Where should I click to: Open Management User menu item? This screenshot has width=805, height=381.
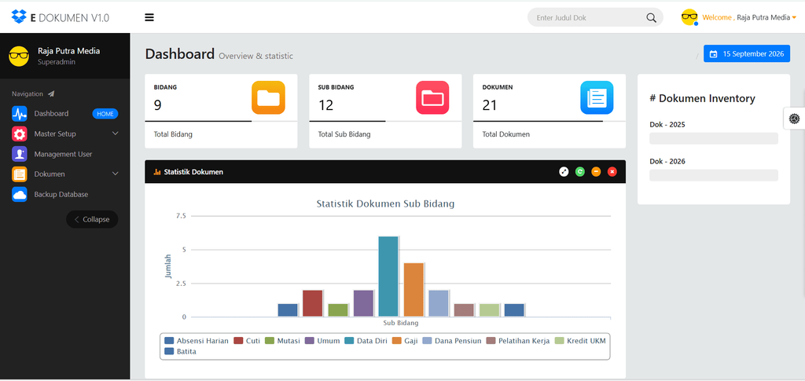pos(64,154)
